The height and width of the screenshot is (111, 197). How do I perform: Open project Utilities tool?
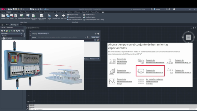28,16
